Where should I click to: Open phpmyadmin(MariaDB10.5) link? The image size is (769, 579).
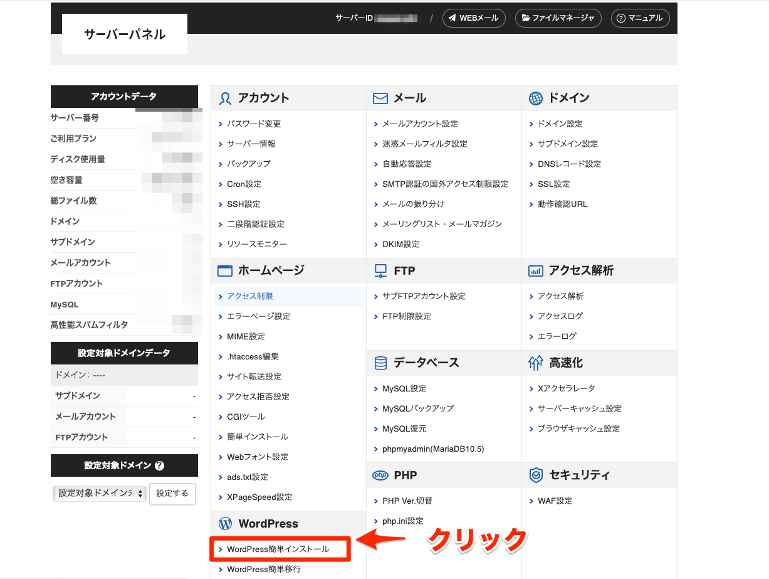[433, 449]
